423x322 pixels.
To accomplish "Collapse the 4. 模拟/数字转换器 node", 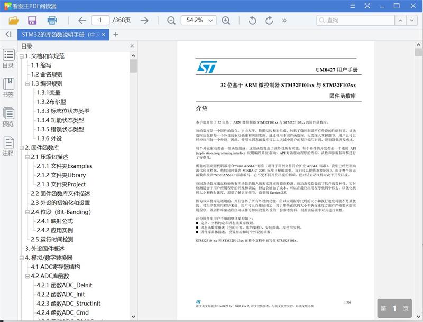I will (22, 258).
